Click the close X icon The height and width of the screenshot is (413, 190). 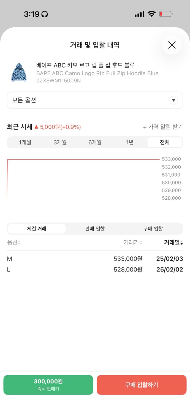[x=172, y=45]
